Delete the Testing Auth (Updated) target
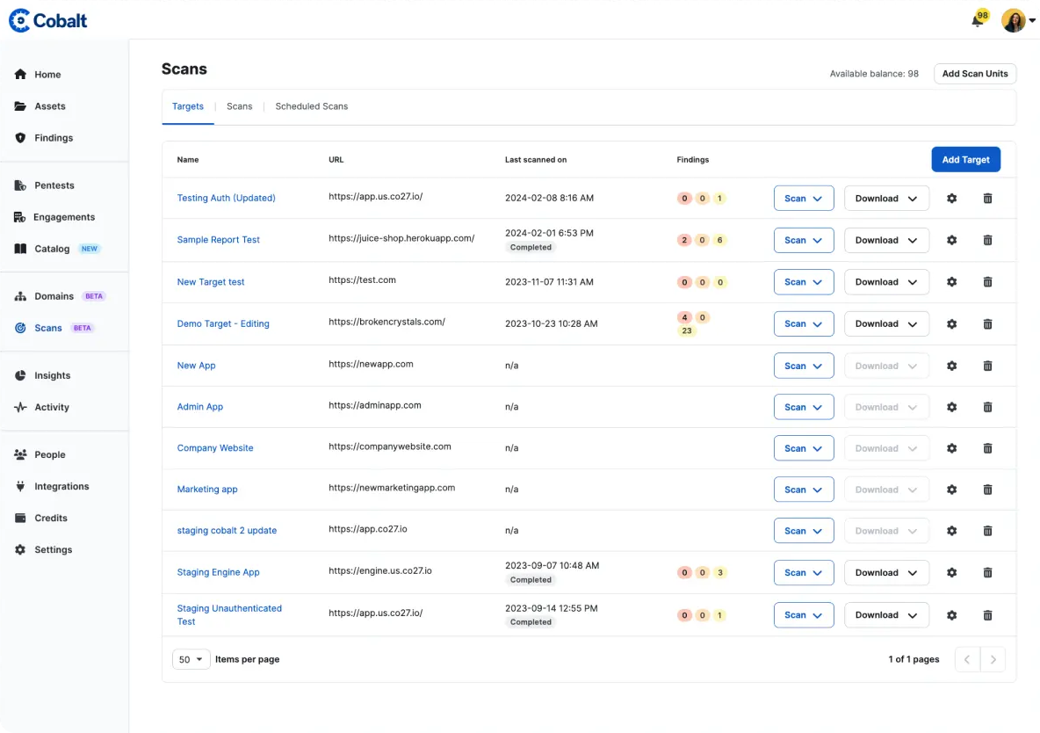The width and height of the screenshot is (1040, 733). [x=987, y=199]
